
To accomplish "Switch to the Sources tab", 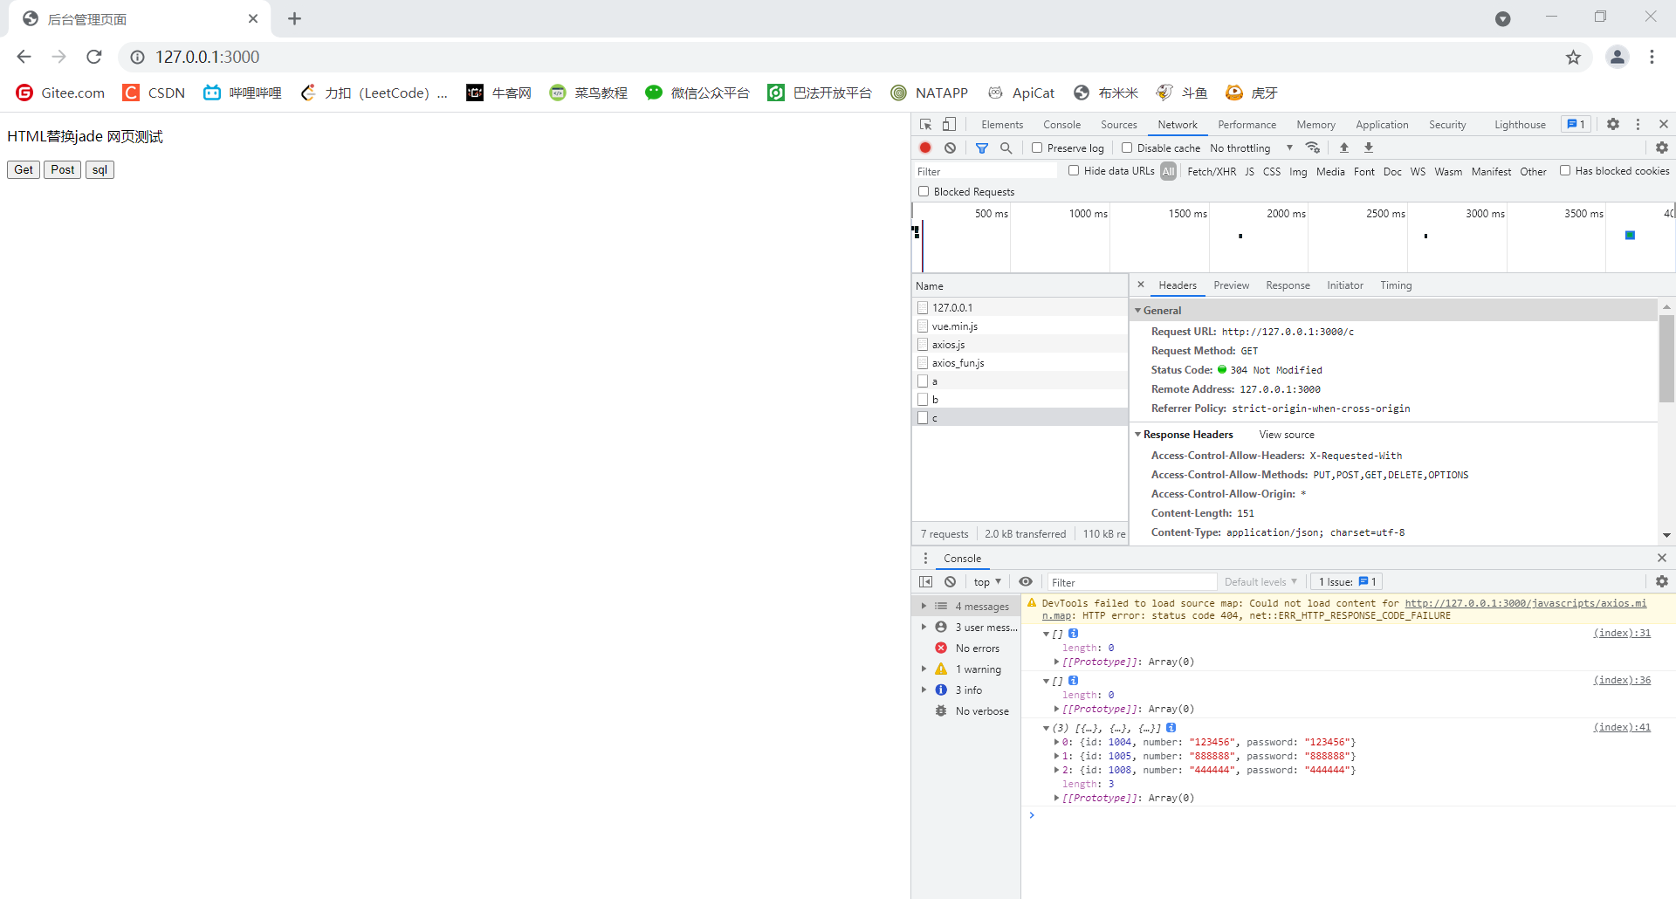I will 1119,125.
